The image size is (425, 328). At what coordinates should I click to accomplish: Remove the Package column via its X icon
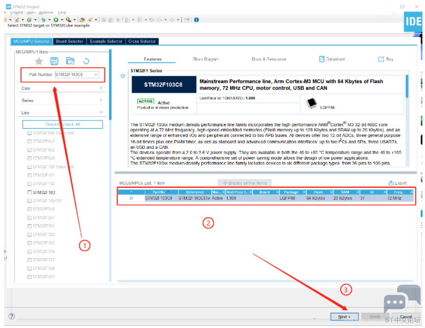tap(304, 192)
